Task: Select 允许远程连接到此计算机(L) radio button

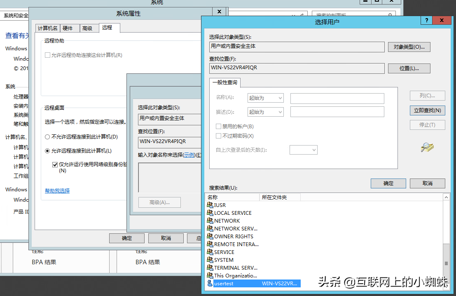Action: tap(47, 151)
